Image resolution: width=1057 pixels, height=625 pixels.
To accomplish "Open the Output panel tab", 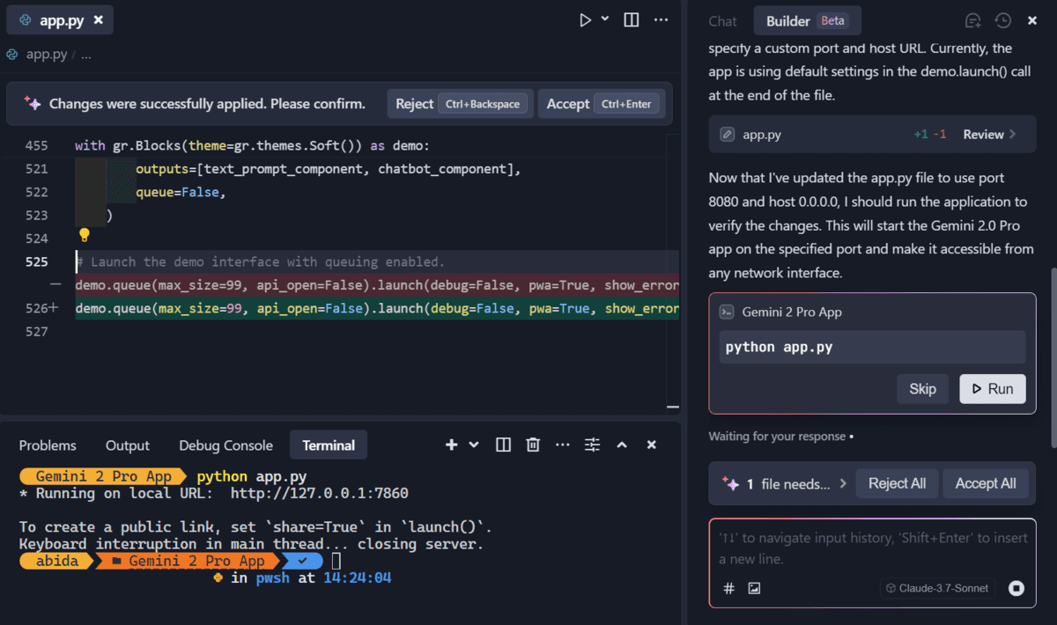I will [128, 445].
